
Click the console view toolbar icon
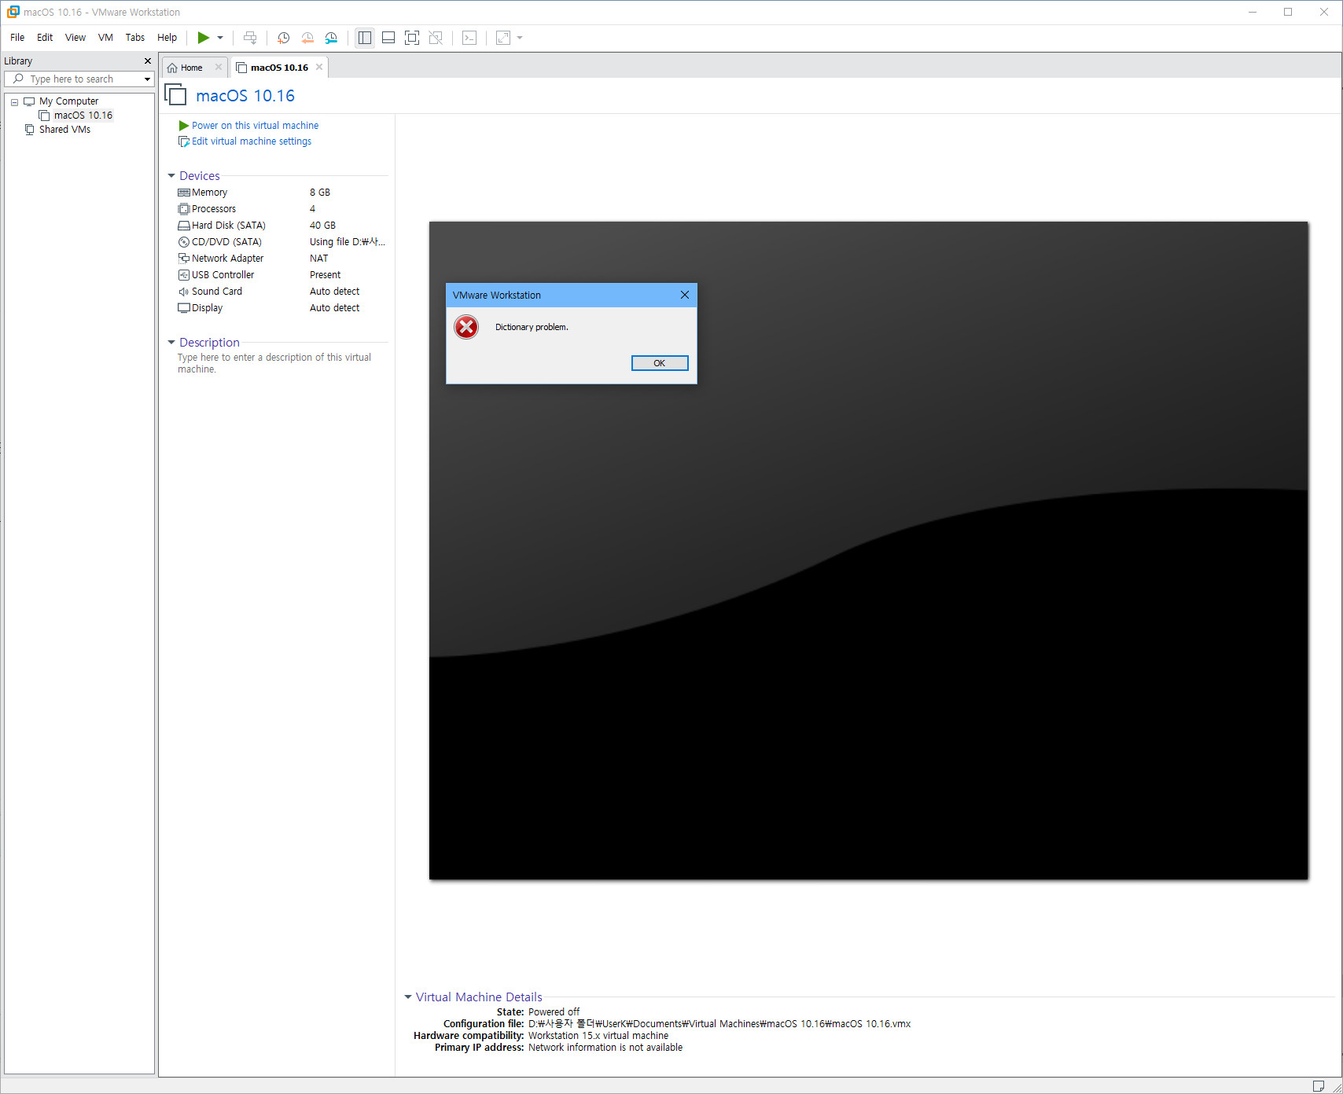(469, 38)
